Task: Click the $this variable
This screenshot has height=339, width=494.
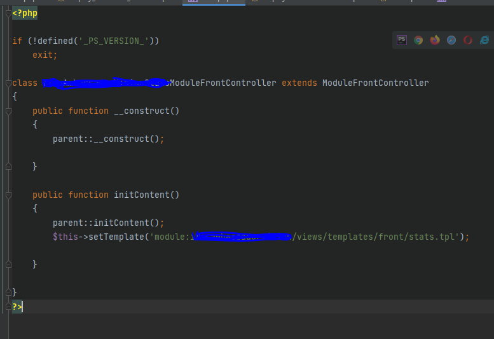Action: (x=65, y=237)
